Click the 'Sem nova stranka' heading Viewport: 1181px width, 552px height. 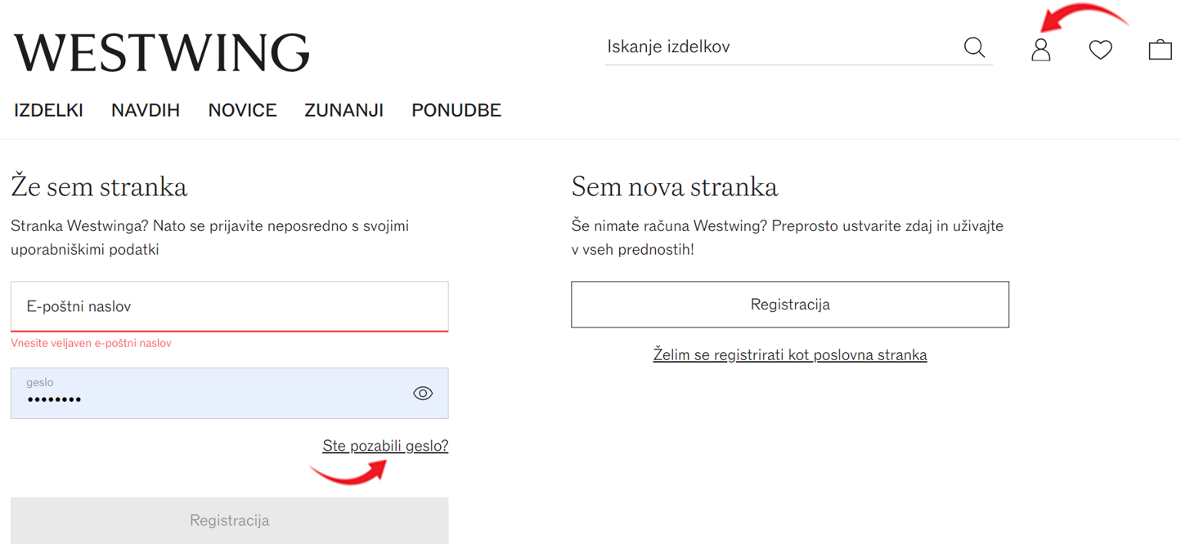tap(675, 187)
